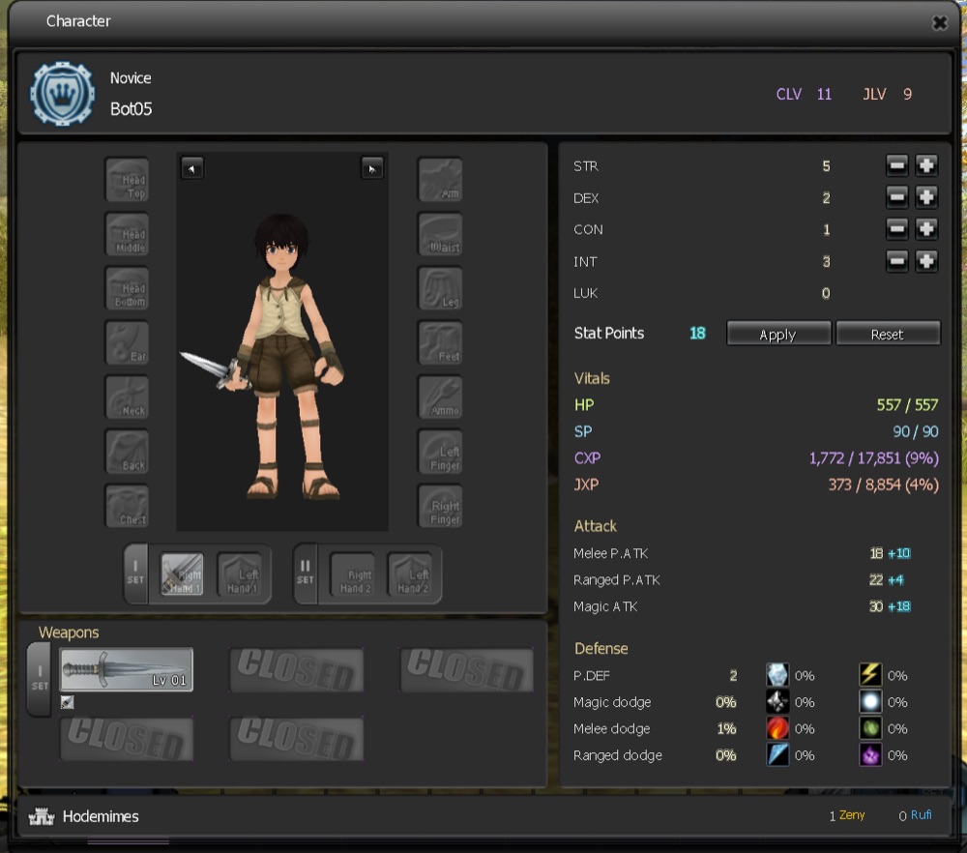
Task: Open the Head Bottom equipment slot
Action: pos(127,288)
